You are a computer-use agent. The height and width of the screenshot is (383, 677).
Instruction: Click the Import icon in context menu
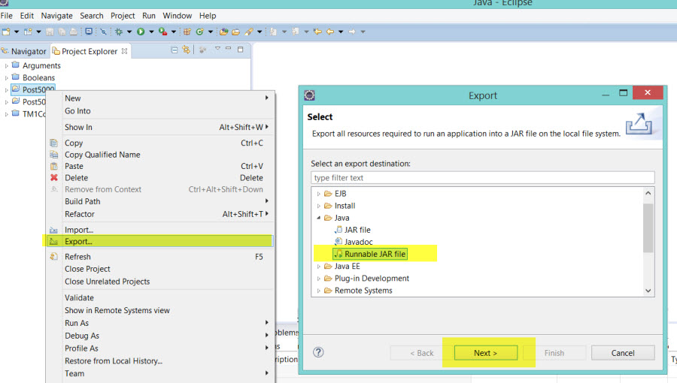click(54, 230)
